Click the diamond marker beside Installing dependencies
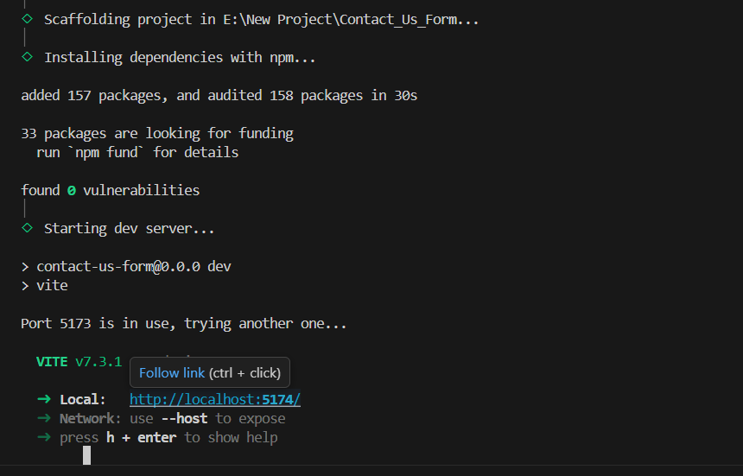Viewport: 743px width, 476px height. (27, 57)
